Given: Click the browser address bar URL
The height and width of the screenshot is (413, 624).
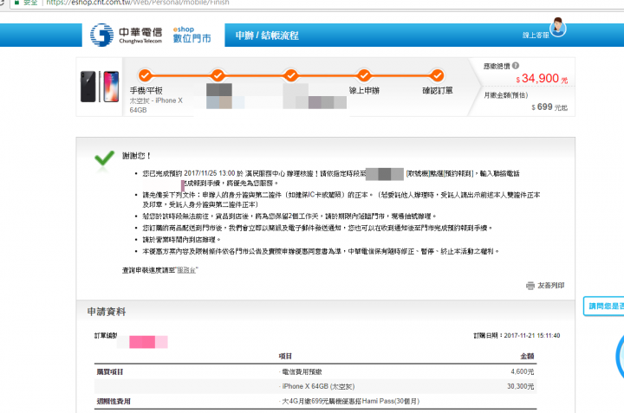Looking at the screenshot, I should [x=138, y=3].
